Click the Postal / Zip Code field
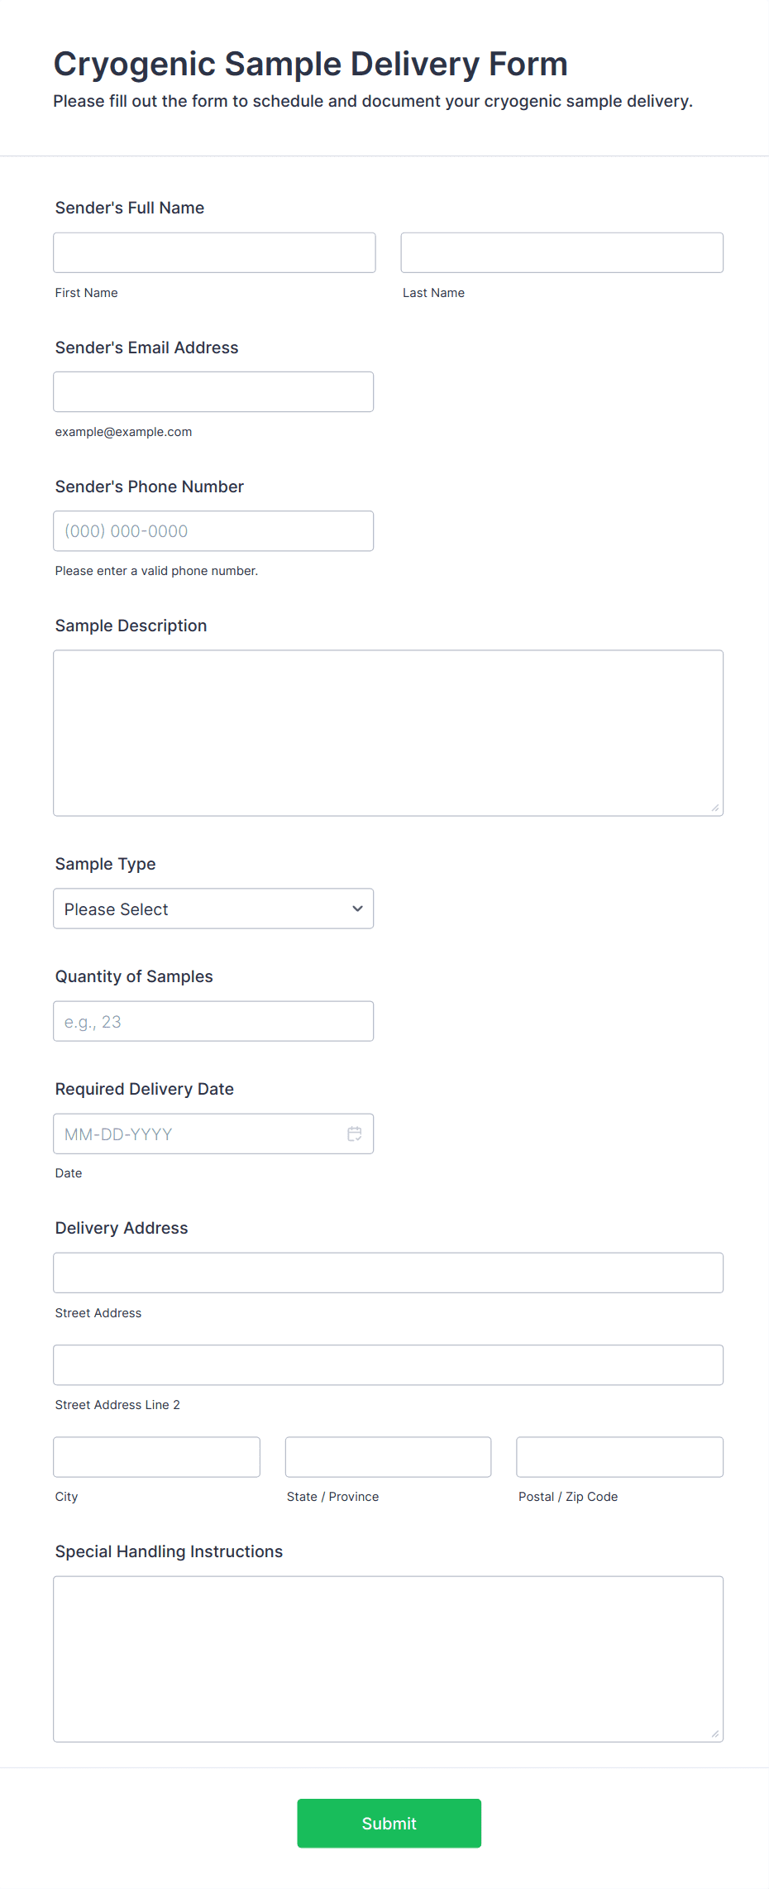769x1889 pixels. coord(619,1456)
